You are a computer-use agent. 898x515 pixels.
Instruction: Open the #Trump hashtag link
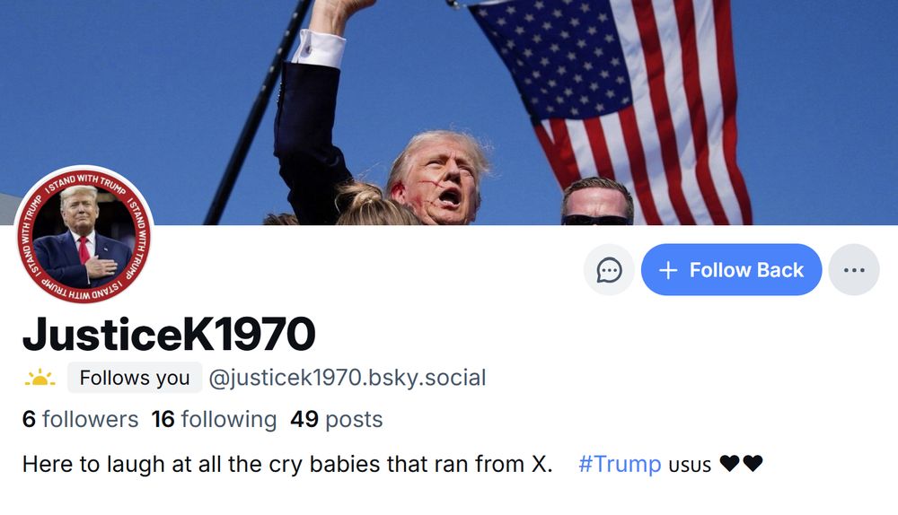(620, 464)
